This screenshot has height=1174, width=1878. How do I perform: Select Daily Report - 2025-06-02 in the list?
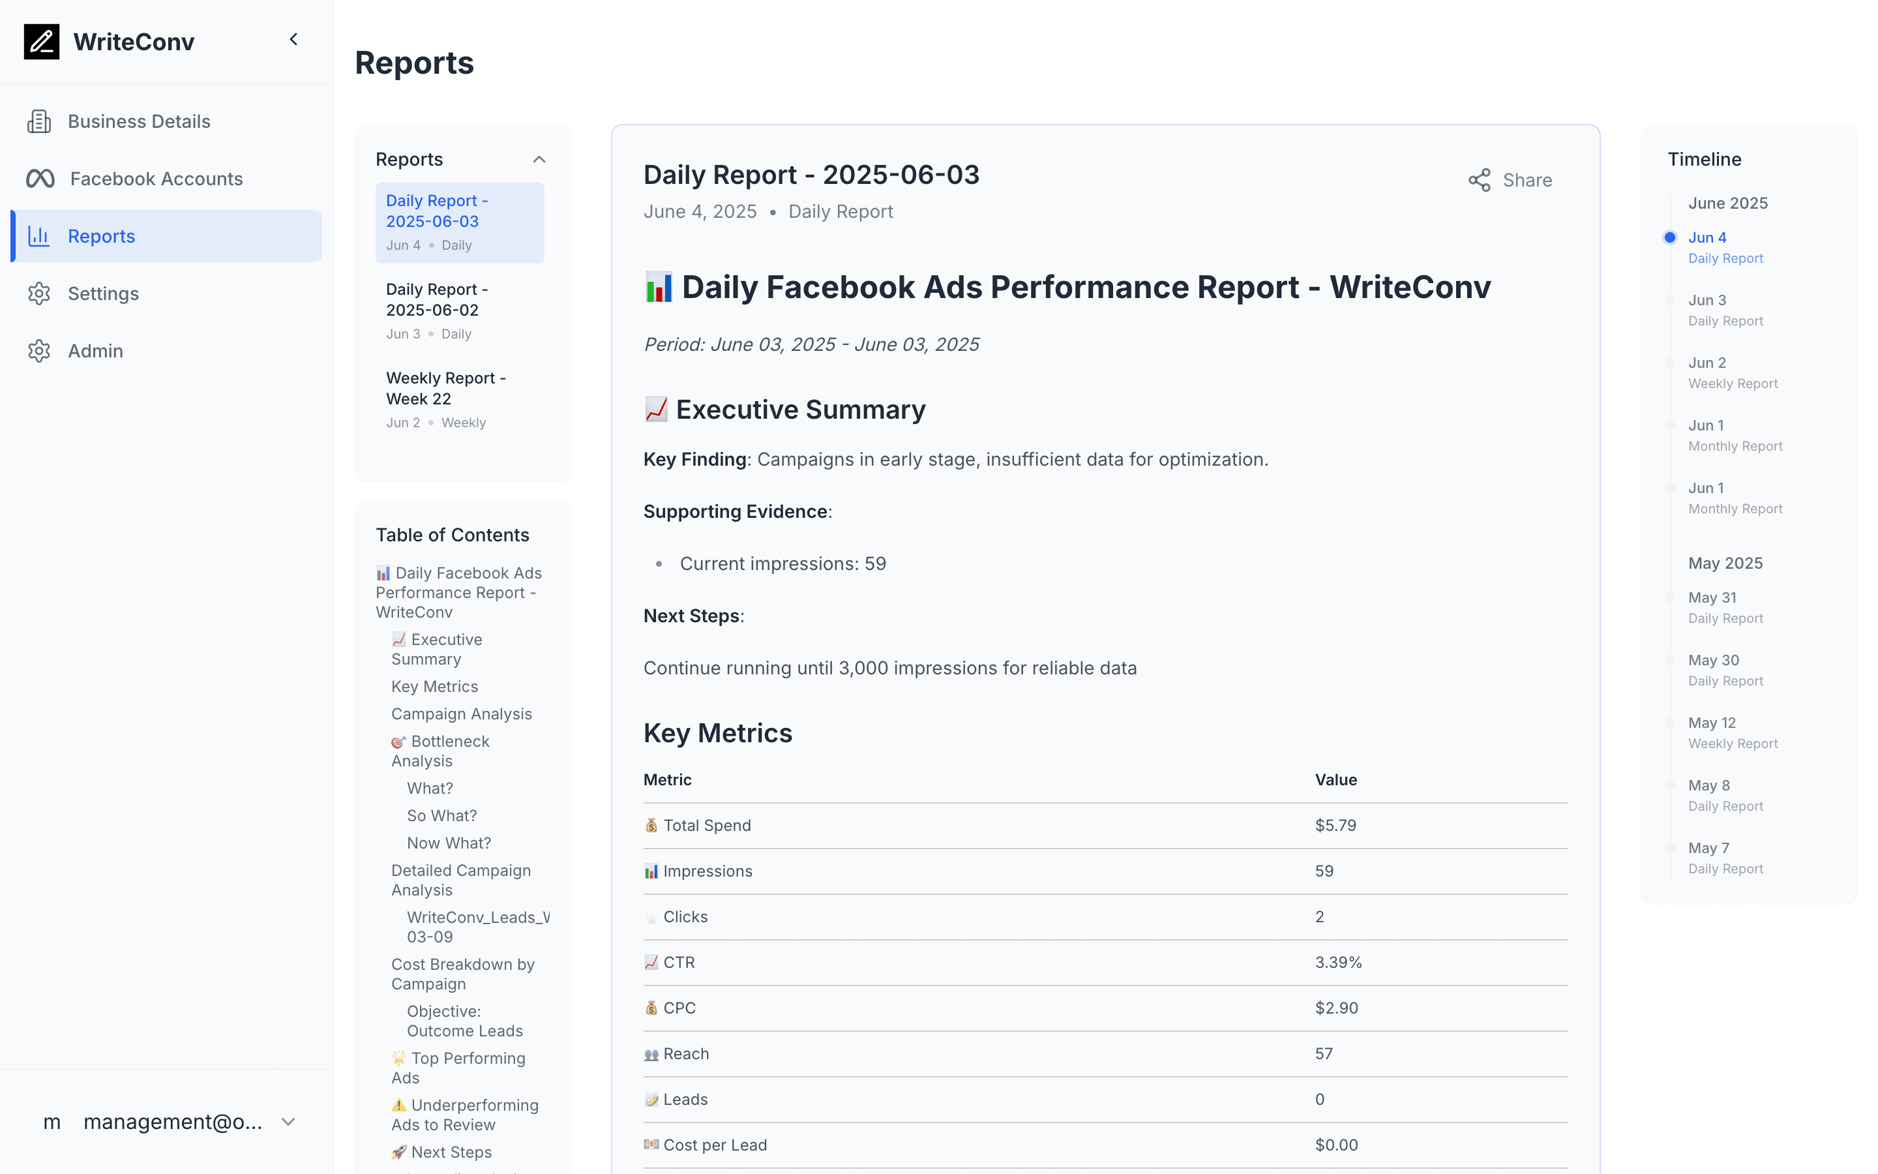(x=460, y=311)
